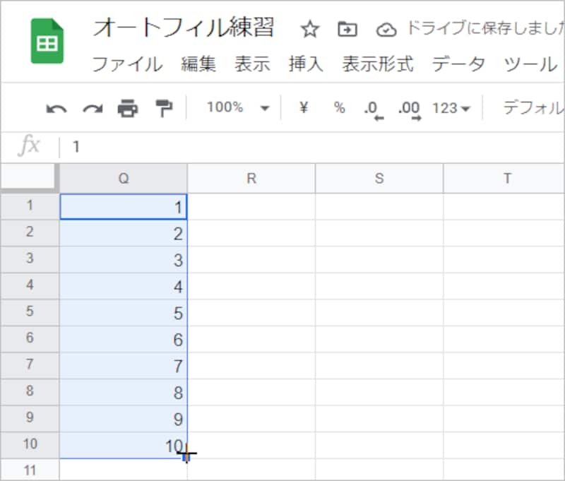Open the 表示形式 menu
Viewport: 565px width, 481px height.
(374, 64)
